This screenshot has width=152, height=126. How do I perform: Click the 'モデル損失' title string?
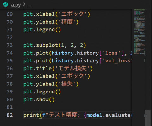pyautogui.click(x=73, y=68)
